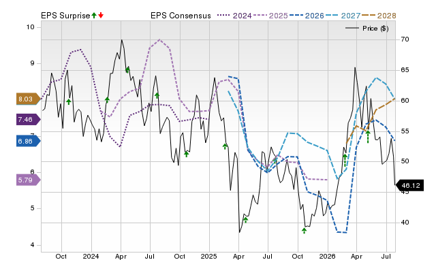Click the EPS Surprise legend title

tap(65, 16)
